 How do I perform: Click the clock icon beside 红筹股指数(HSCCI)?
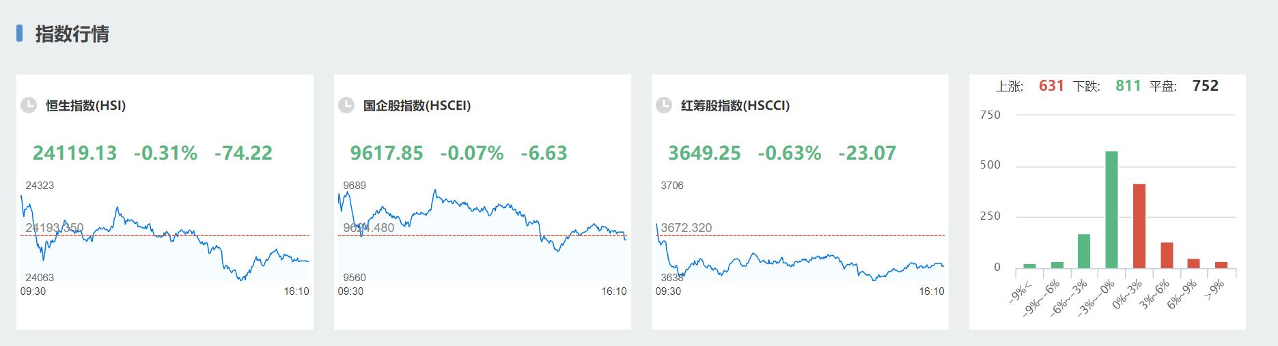point(664,105)
